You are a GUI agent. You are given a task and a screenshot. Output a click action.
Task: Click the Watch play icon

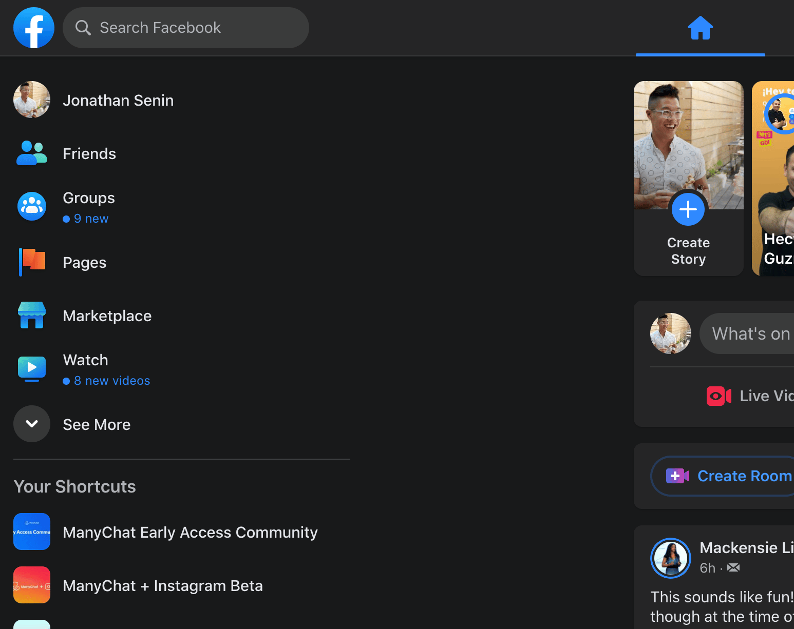point(32,368)
